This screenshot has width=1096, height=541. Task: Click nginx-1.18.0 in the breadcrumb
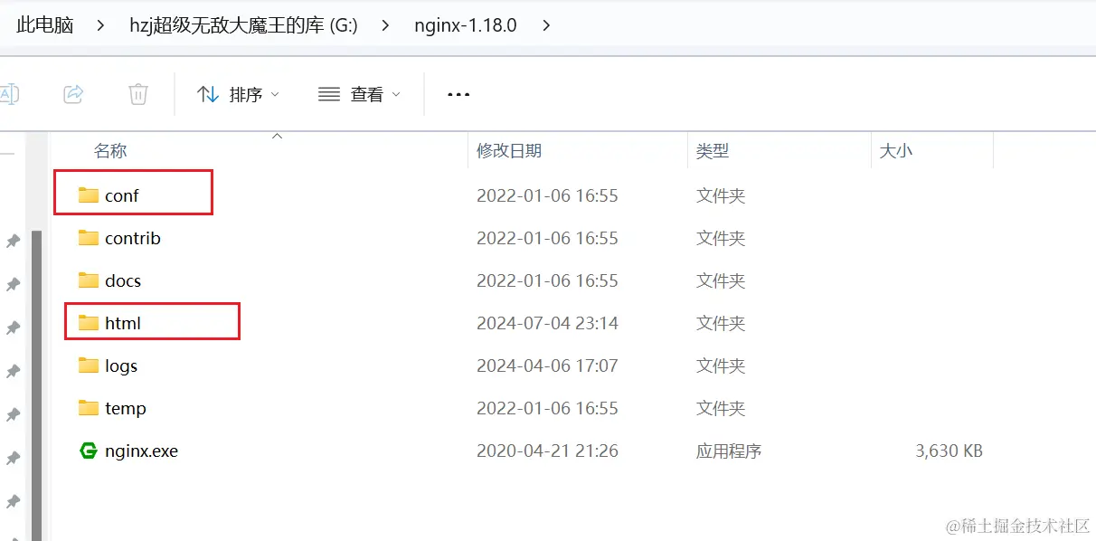[466, 25]
